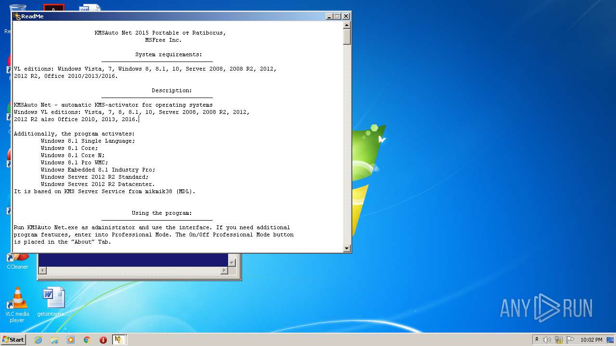Click 'It is based on KMS Server Service' line
The width and height of the screenshot is (616, 346).
point(104,191)
